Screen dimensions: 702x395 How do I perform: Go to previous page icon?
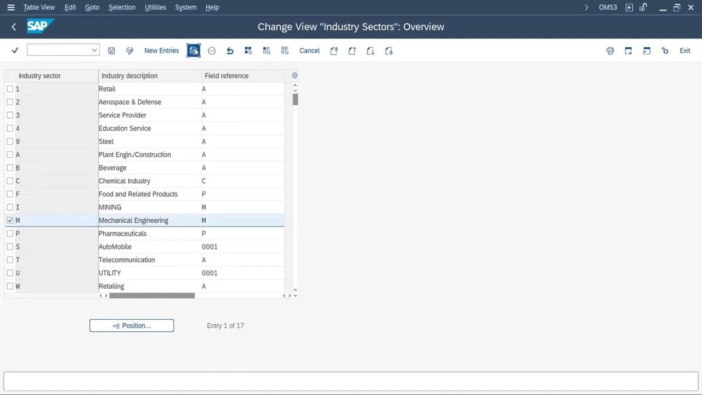coord(352,50)
